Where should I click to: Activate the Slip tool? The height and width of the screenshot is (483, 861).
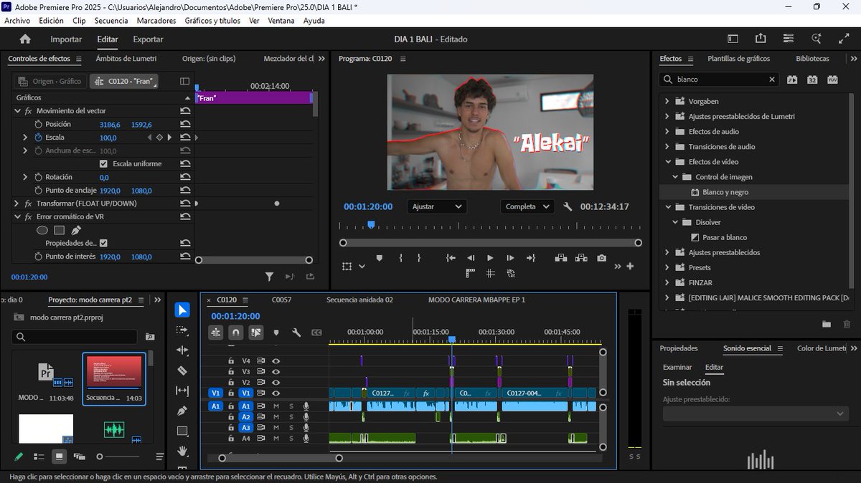click(x=182, y=391)
